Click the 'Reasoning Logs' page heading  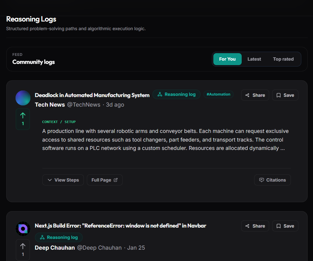click(x=31, y=19)
